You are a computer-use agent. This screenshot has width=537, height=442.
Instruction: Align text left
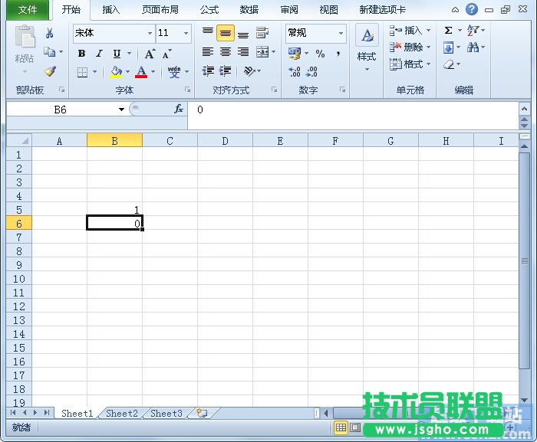(x=208, y=51)
